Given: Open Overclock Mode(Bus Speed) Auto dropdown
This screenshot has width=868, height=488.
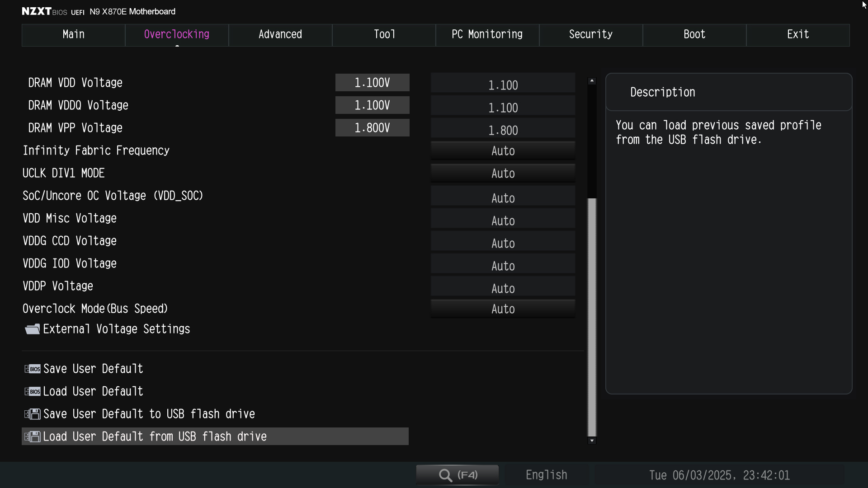Looking at the screenshot, I should pos(503,309).
